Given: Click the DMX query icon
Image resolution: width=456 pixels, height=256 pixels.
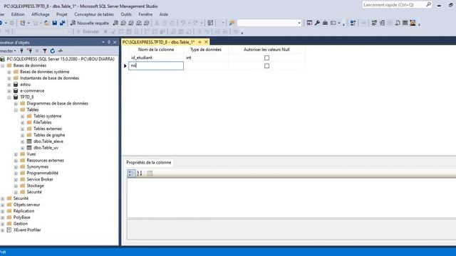Looking at the screenshot, I should tap(131, 23).
